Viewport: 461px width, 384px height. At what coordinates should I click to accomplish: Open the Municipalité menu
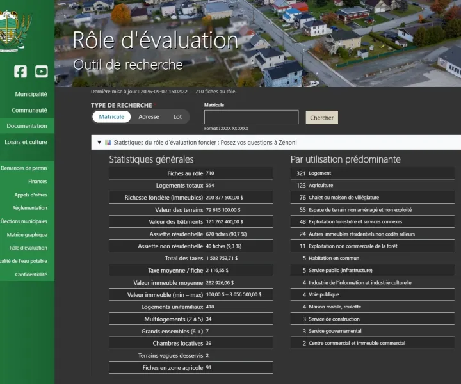(31, 94)
